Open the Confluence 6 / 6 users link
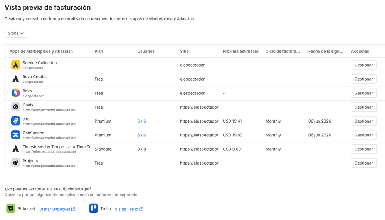This screenshot has height=220, width=385. tap(142, 135)
